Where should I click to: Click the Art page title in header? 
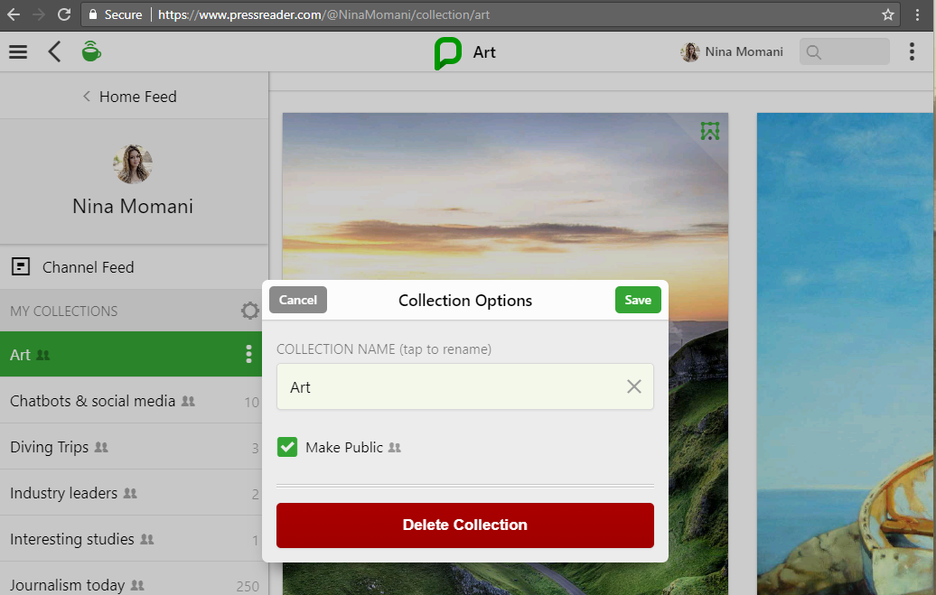[x=484, y=52]
